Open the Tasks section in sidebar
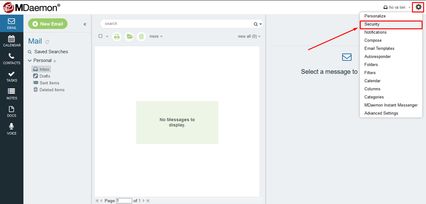The width and height of the screenshot is (426, 204). [12, 76]
